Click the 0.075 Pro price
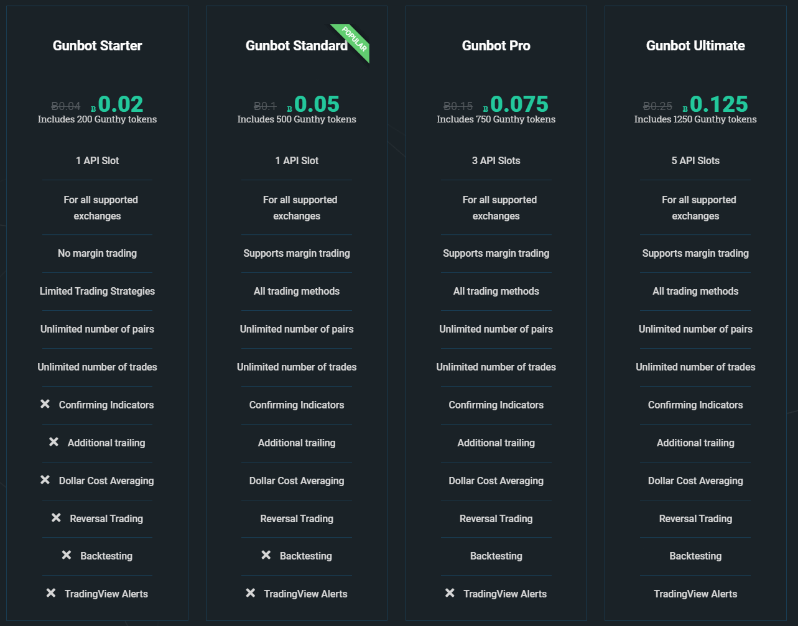The image size is (798, 626). pyautogui.click(x=519, y=104)
